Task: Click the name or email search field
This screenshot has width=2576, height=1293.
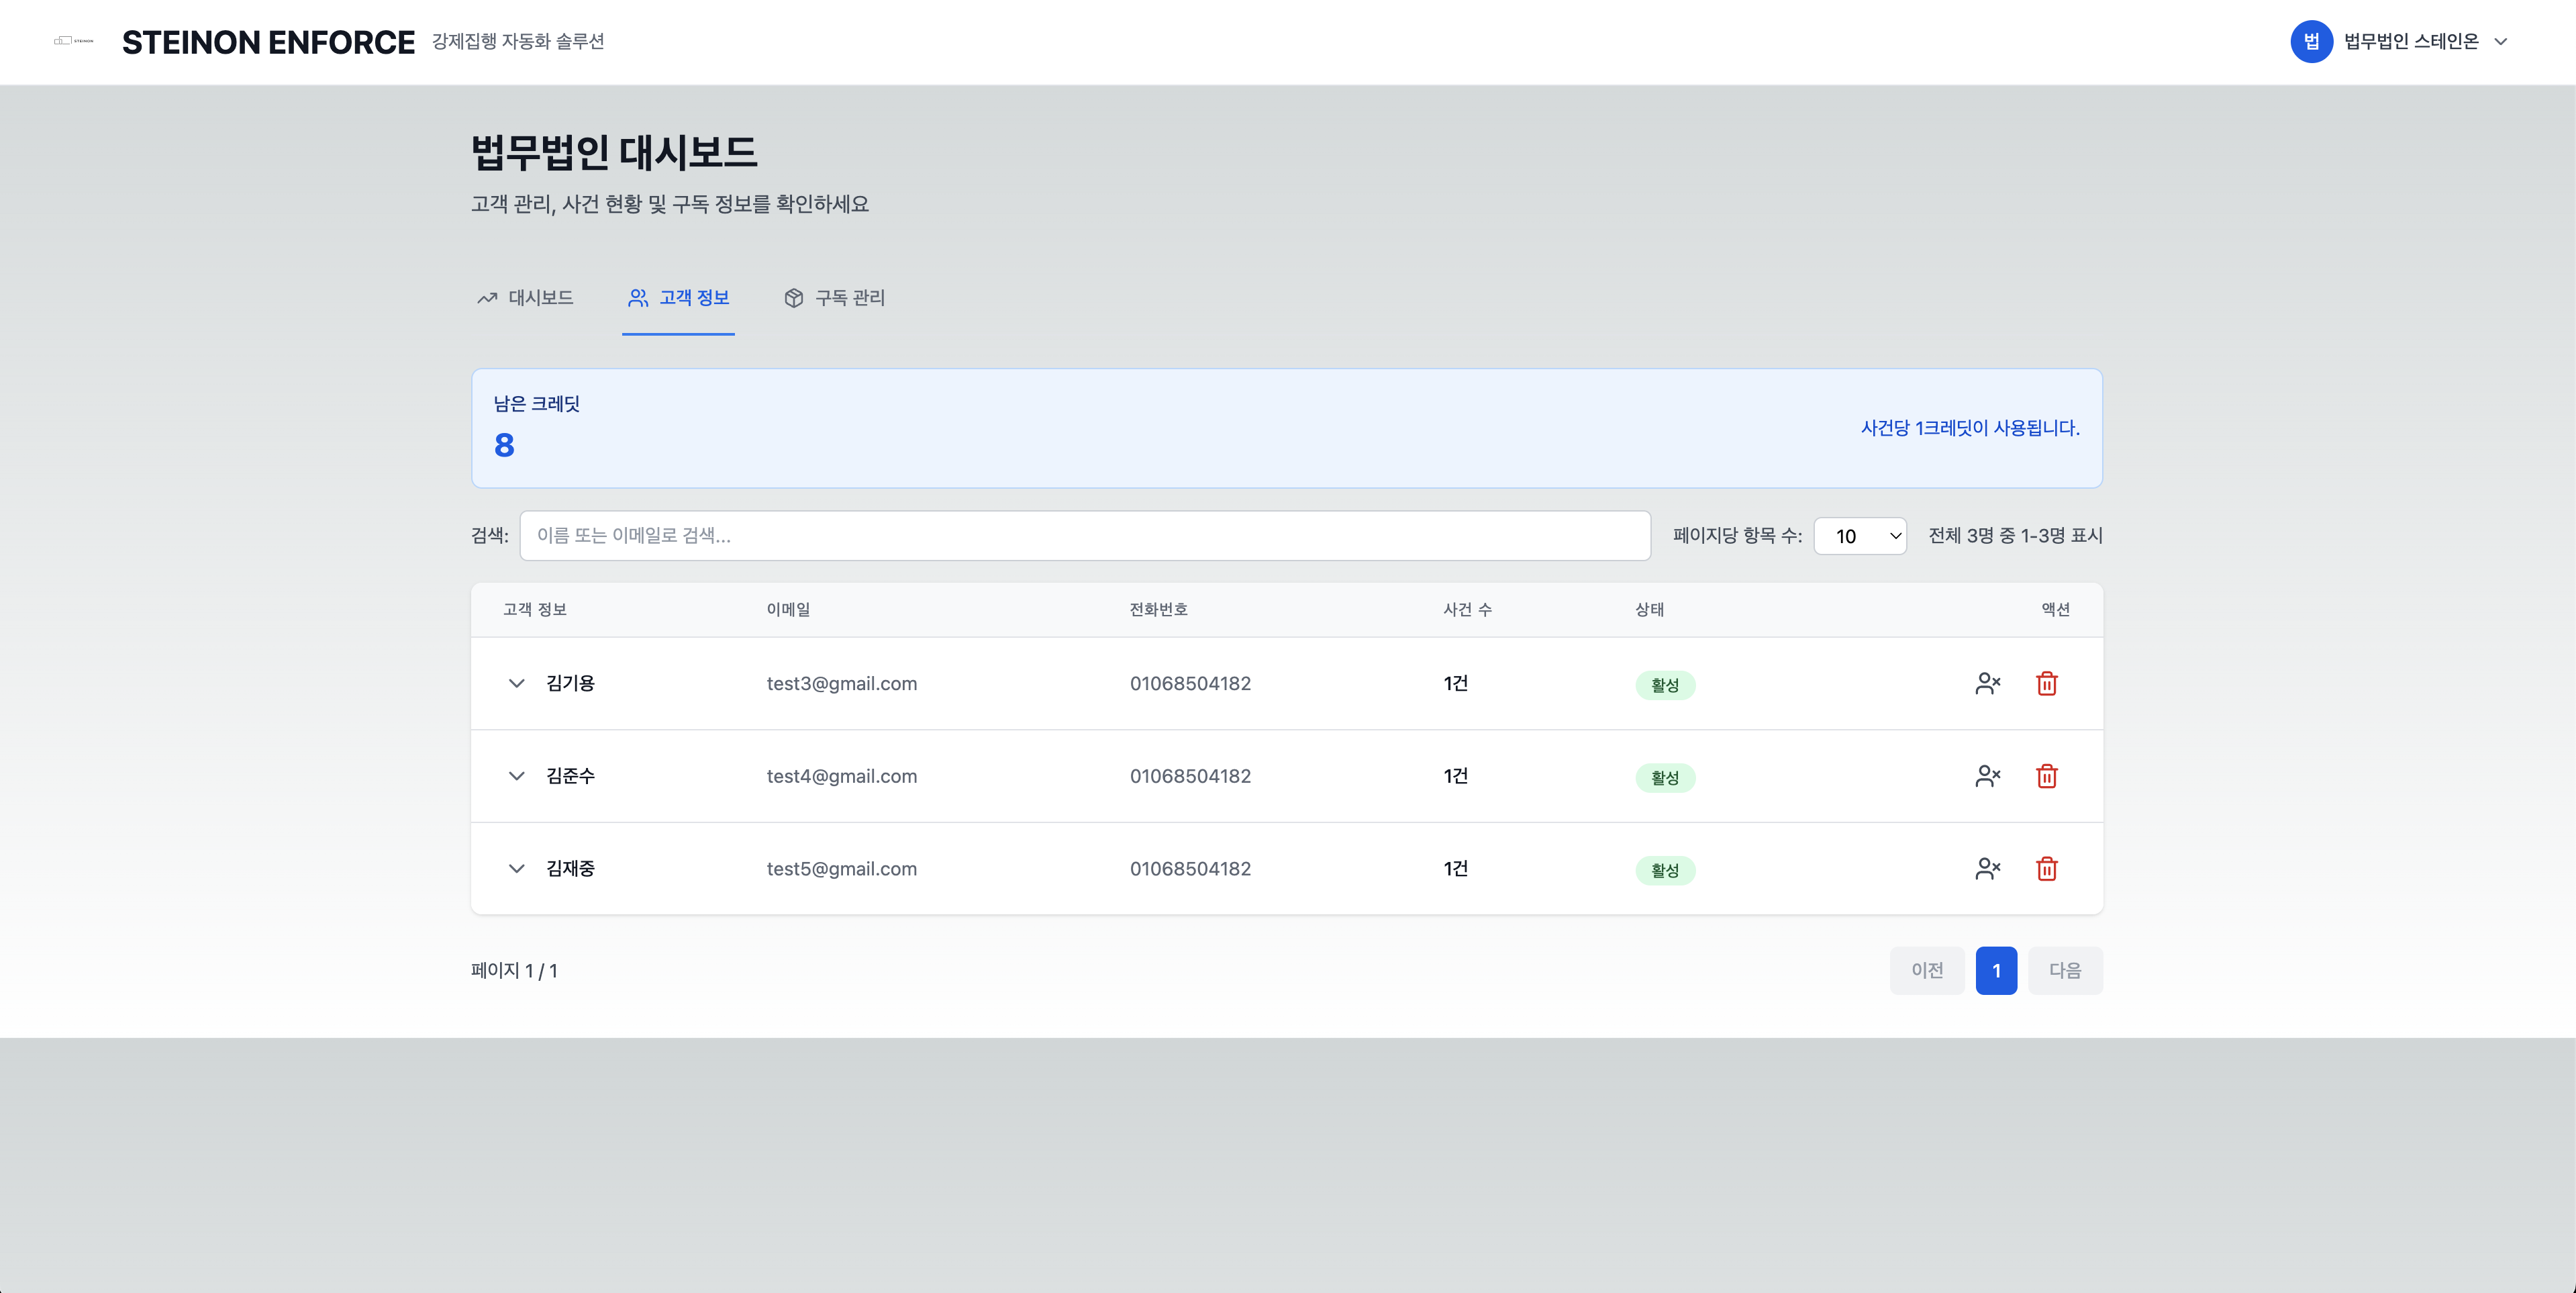Action: [x=1084, y=536]
